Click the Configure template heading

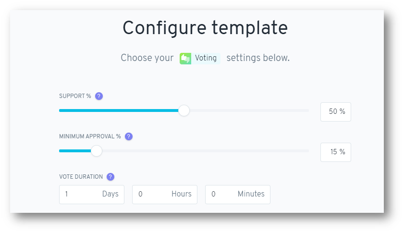[x=205, y=28]
